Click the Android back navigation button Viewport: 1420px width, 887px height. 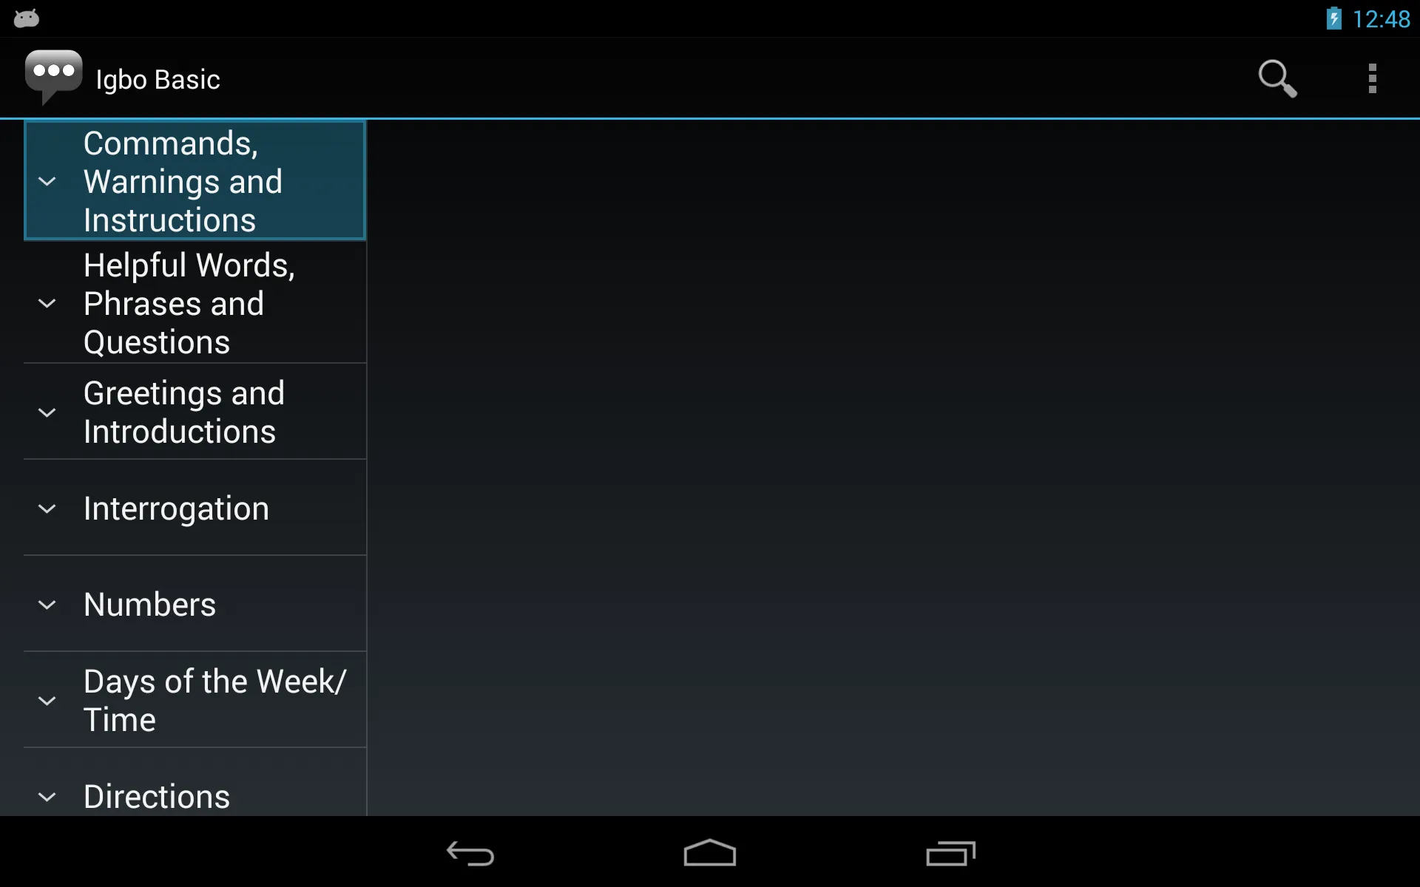pyautogui.click(x=469, y=852)
